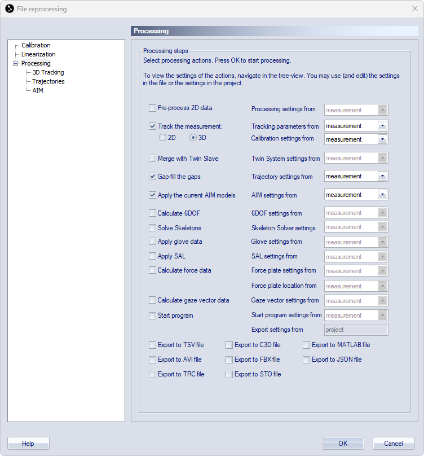This screenshot has height=456, width=424.
Task: Enable Start program checkbox
Action: [x=152, y=315]
